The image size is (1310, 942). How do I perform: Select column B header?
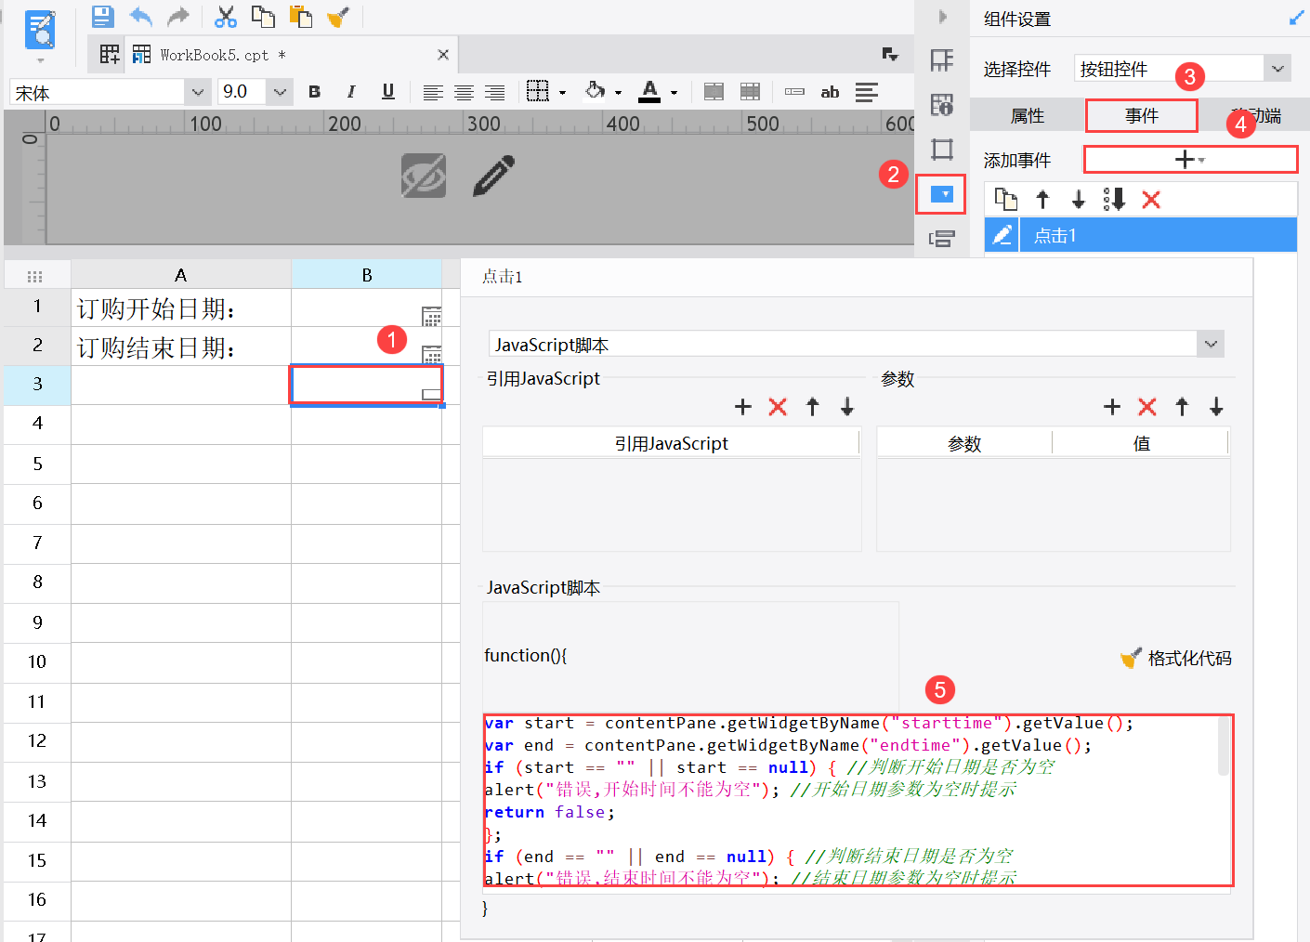(367, 275)
